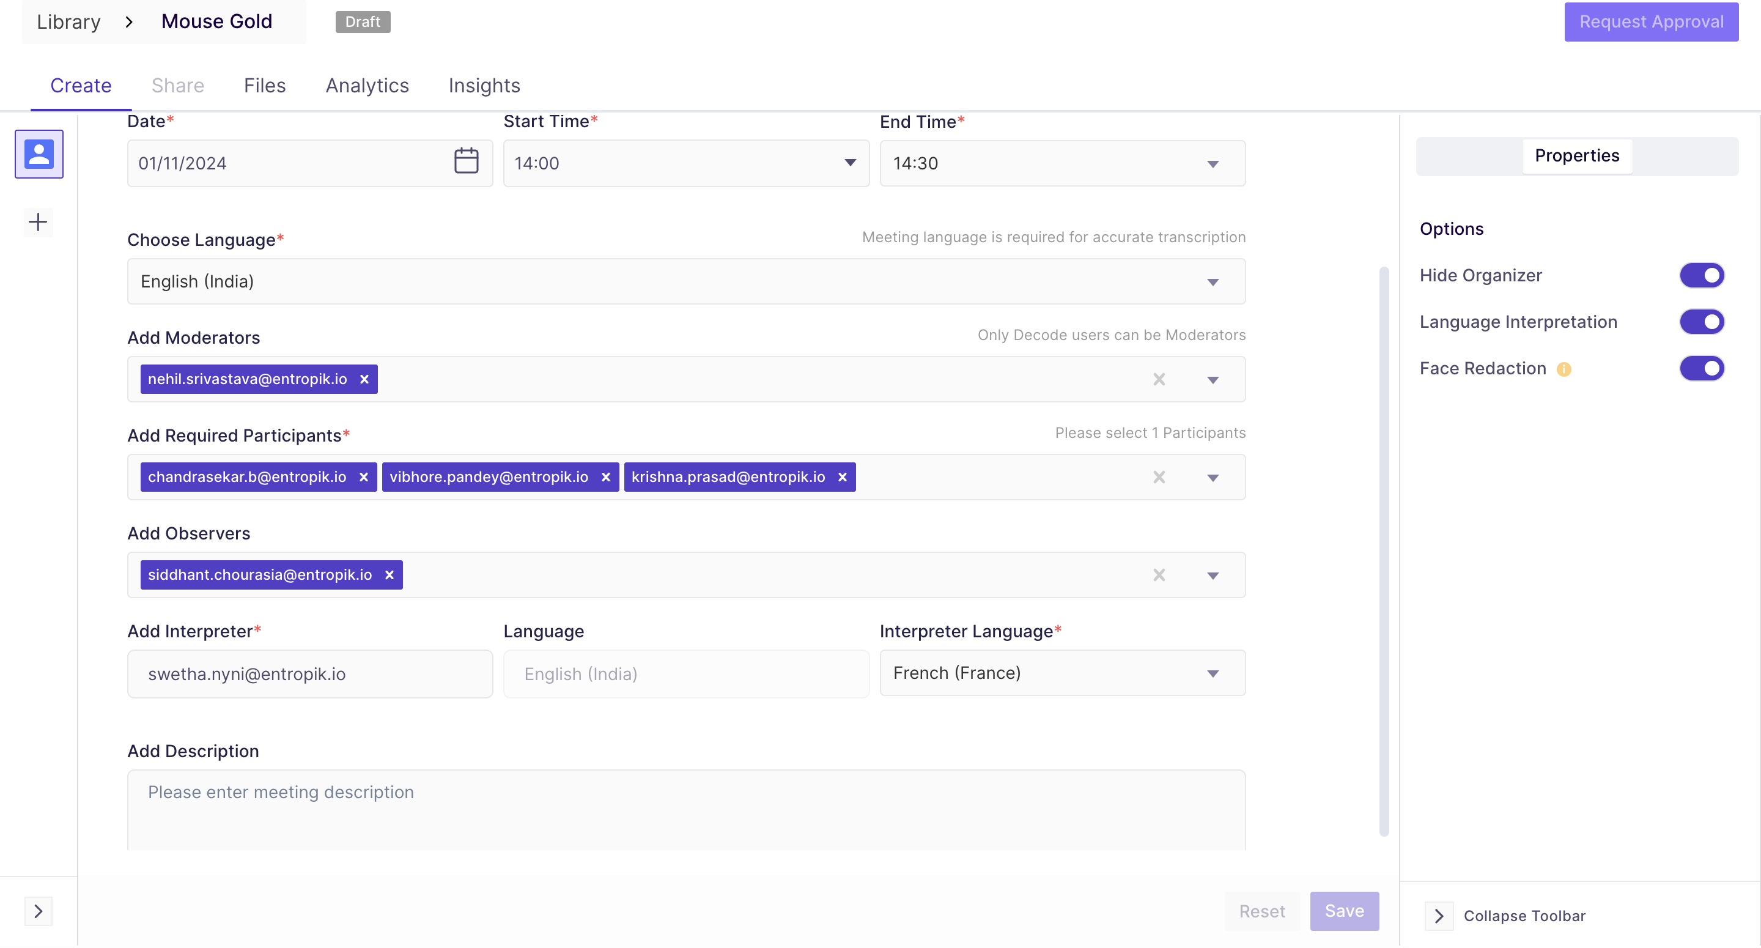Viewport: 1761px width, 948px height.
Task: Expand Required Participants dropdown arrow
Action: tap(1213, 478)
